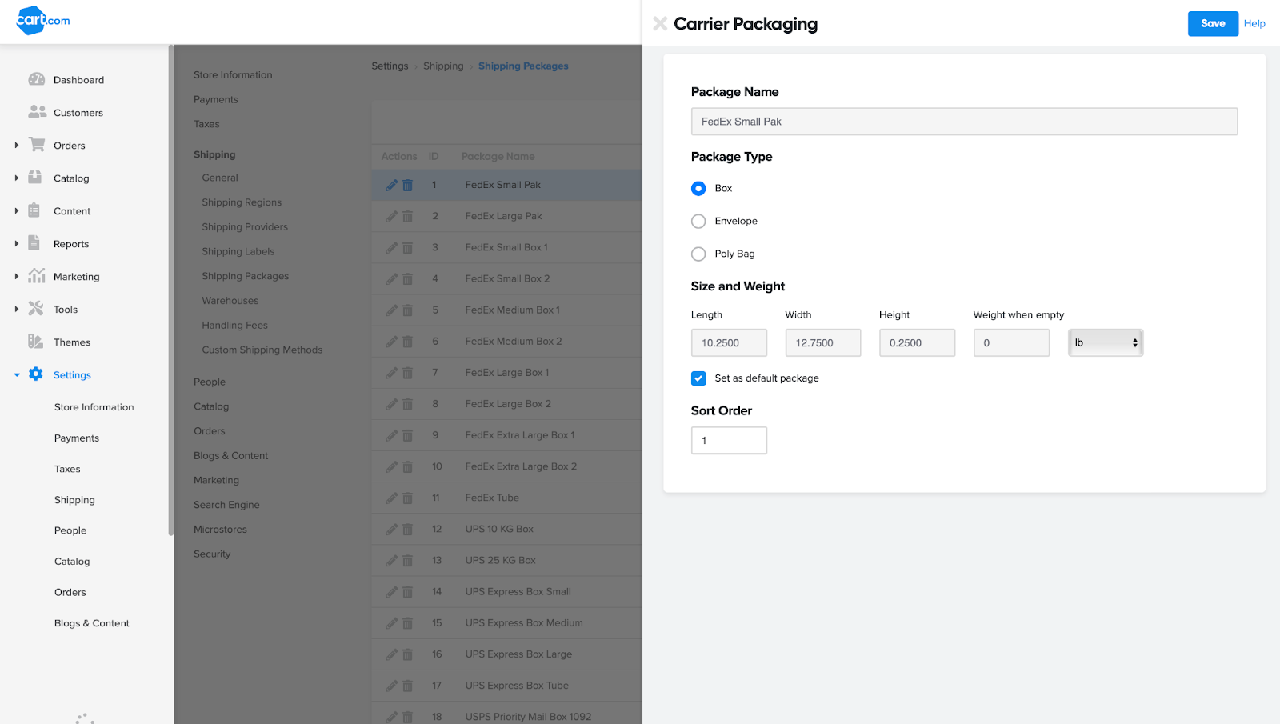Click trash icon for FedEx Large Pak
Screen dimensions: 1280x724
coord(407,216)
